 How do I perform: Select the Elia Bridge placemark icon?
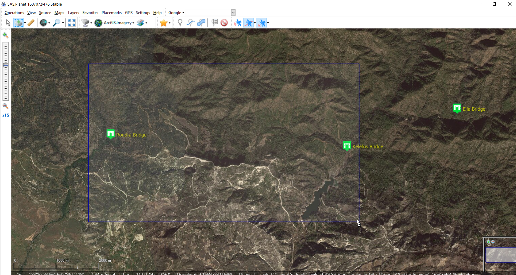457,108
